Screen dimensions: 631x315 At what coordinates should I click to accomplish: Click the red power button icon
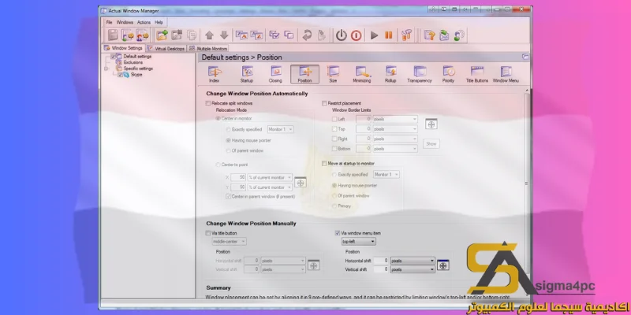(357, 35)
